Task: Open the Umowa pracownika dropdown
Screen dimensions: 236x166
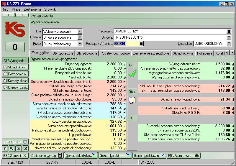Action: coord(80,37)
